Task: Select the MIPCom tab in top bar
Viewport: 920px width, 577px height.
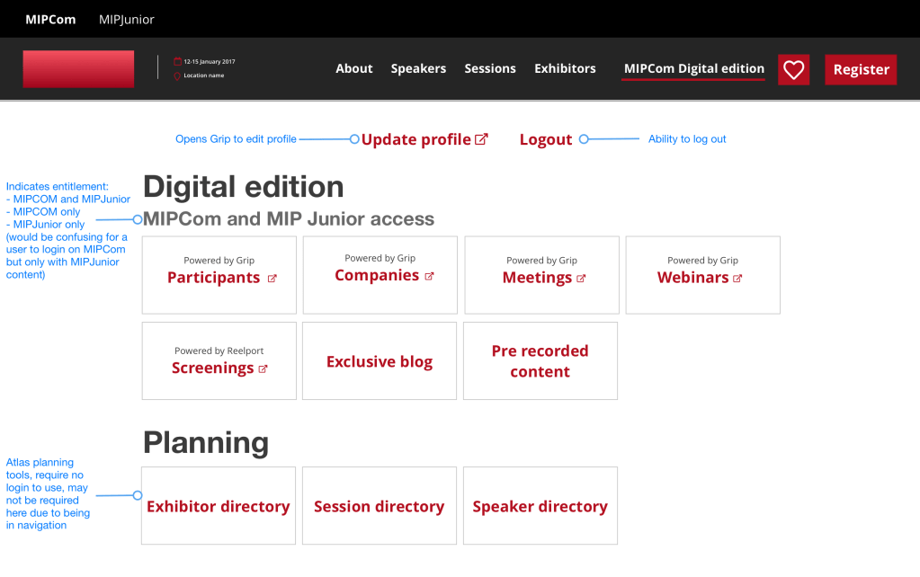Action: pos(50,19)
